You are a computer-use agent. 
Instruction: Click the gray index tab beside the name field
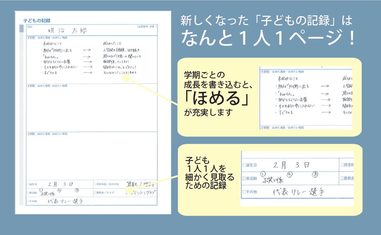[21, 28]
